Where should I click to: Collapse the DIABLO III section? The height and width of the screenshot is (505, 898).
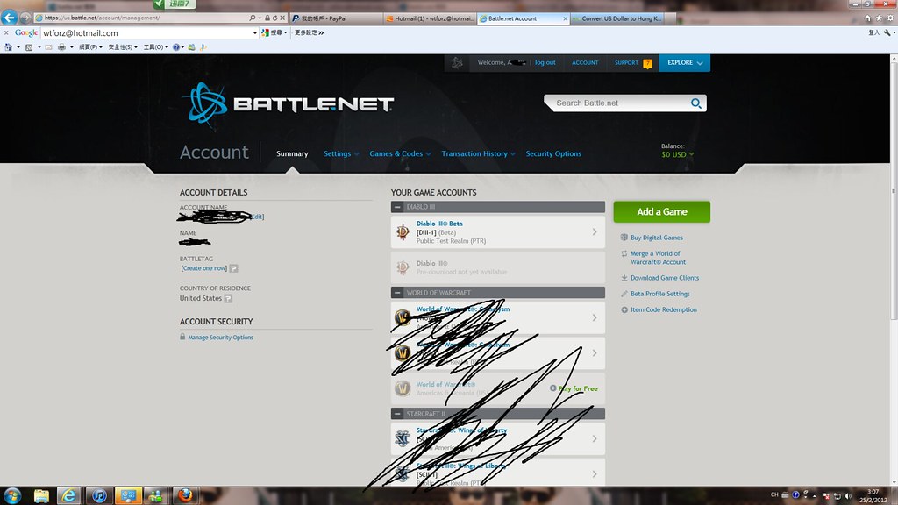point(397,207)
